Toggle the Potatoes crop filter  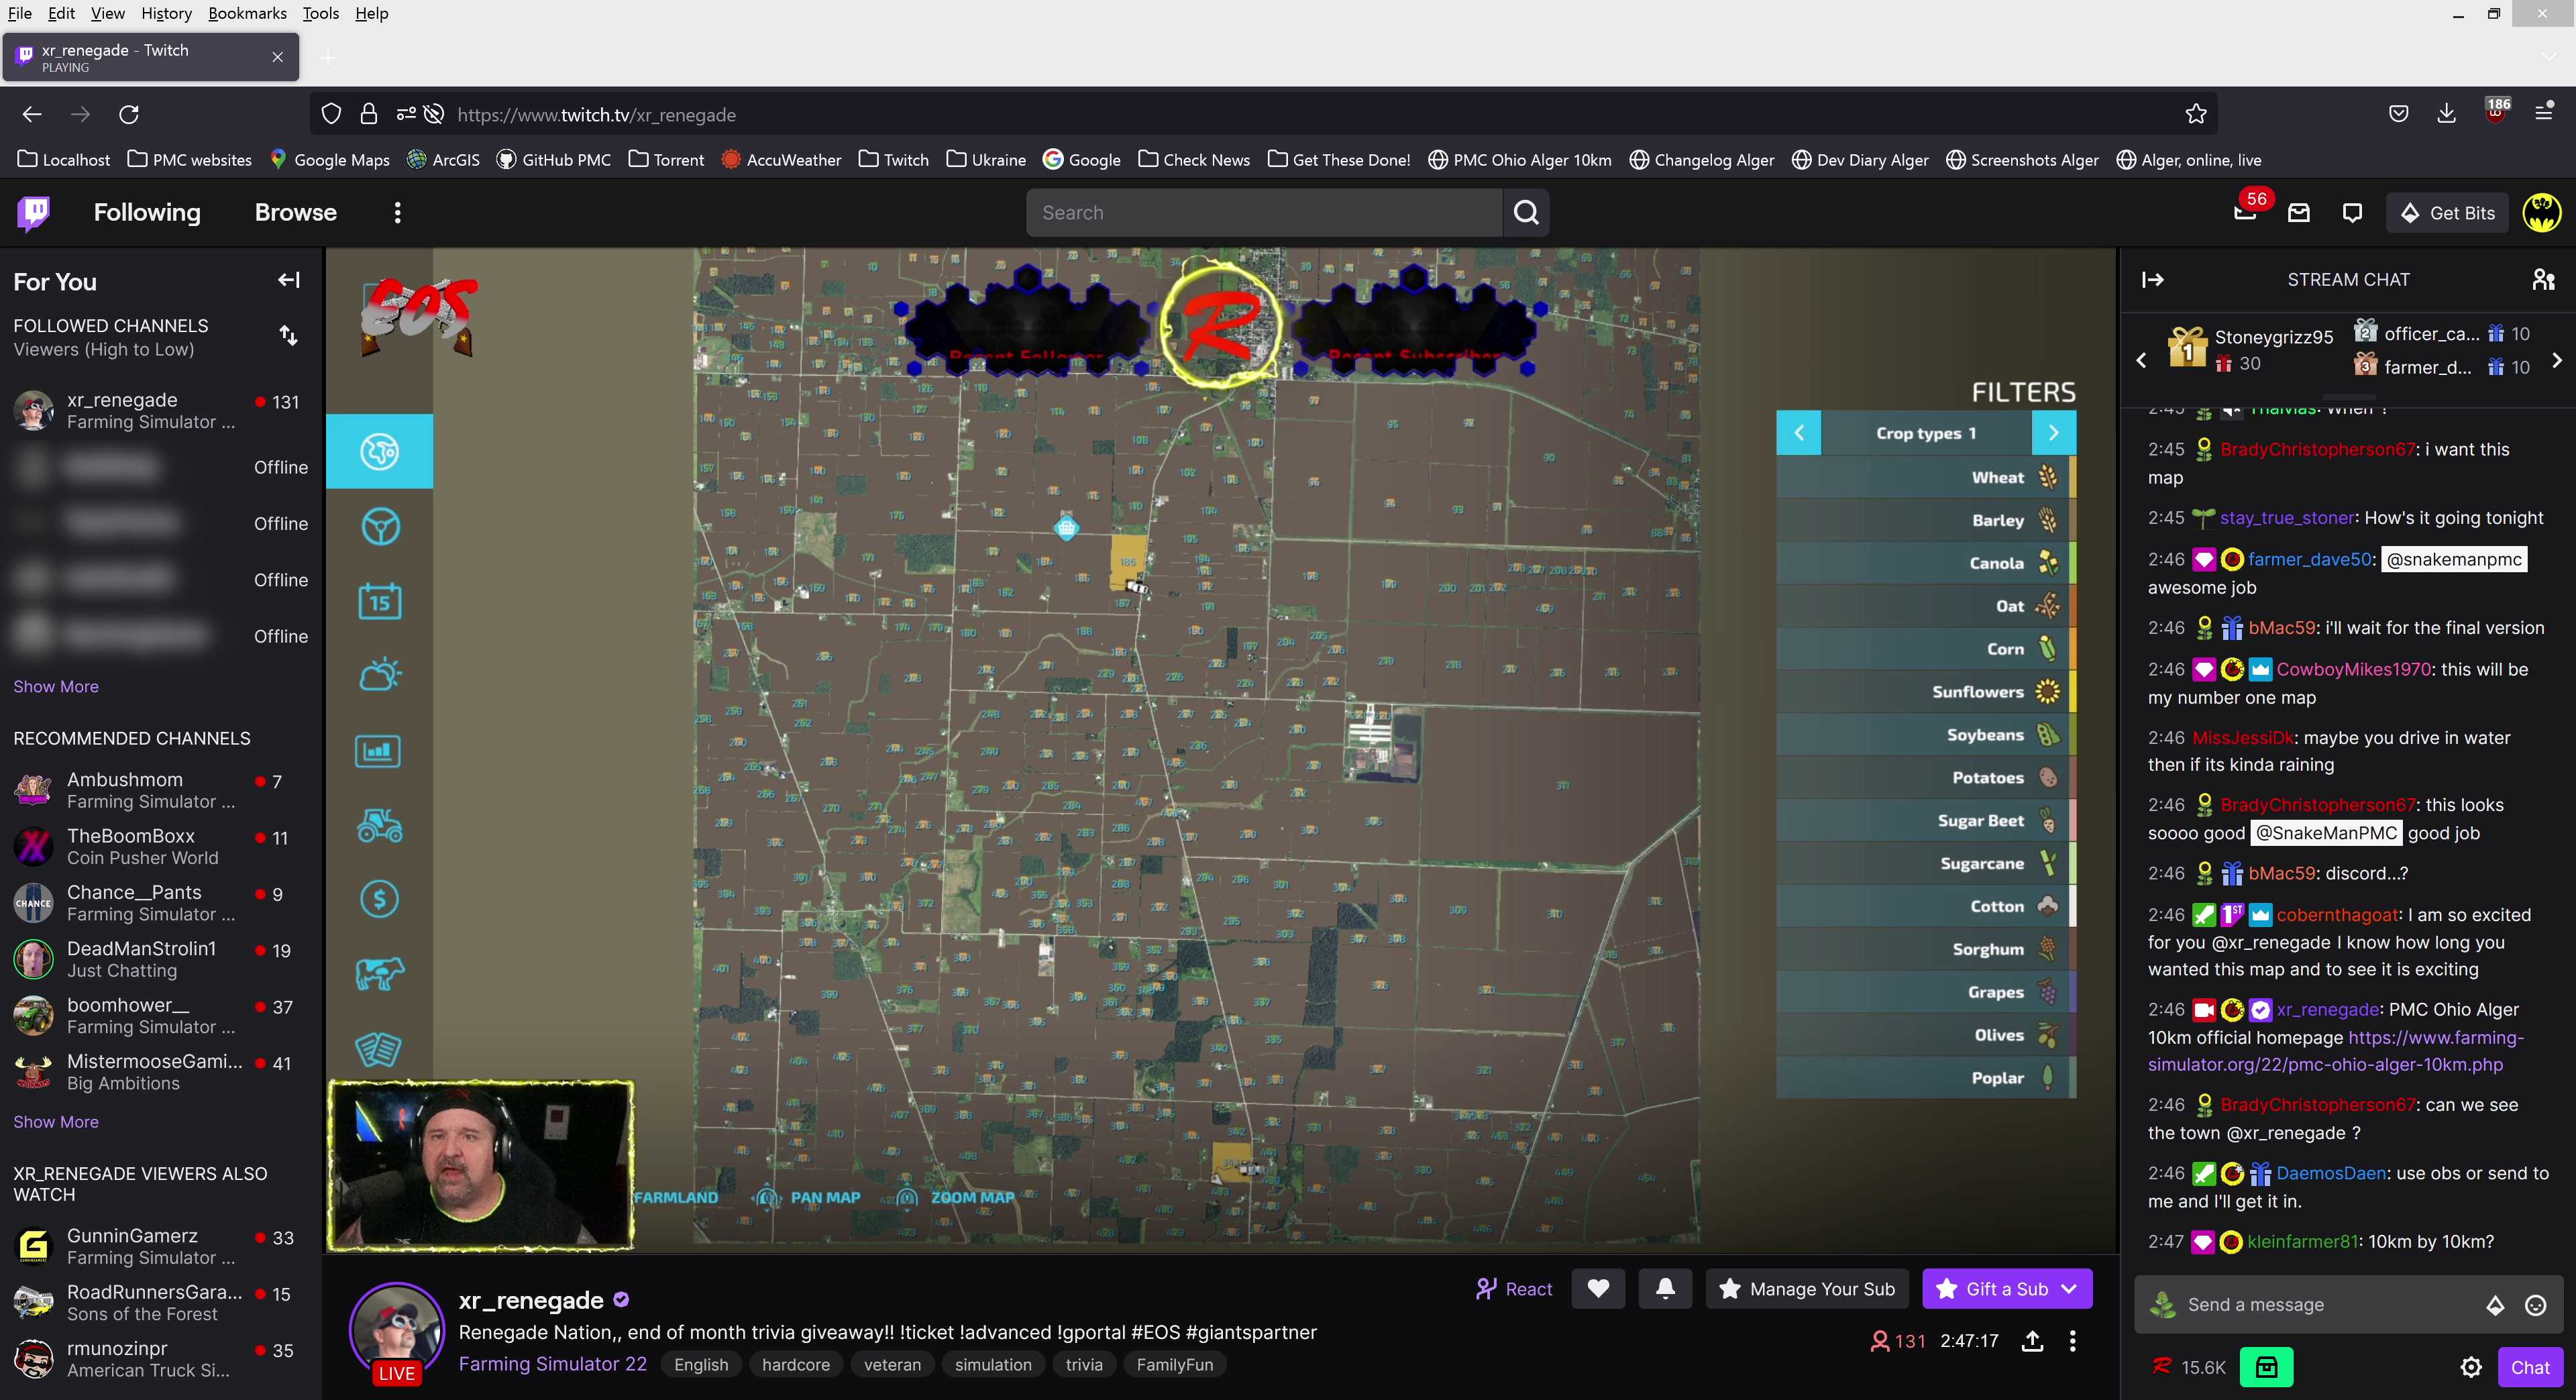pos(1926,778)
